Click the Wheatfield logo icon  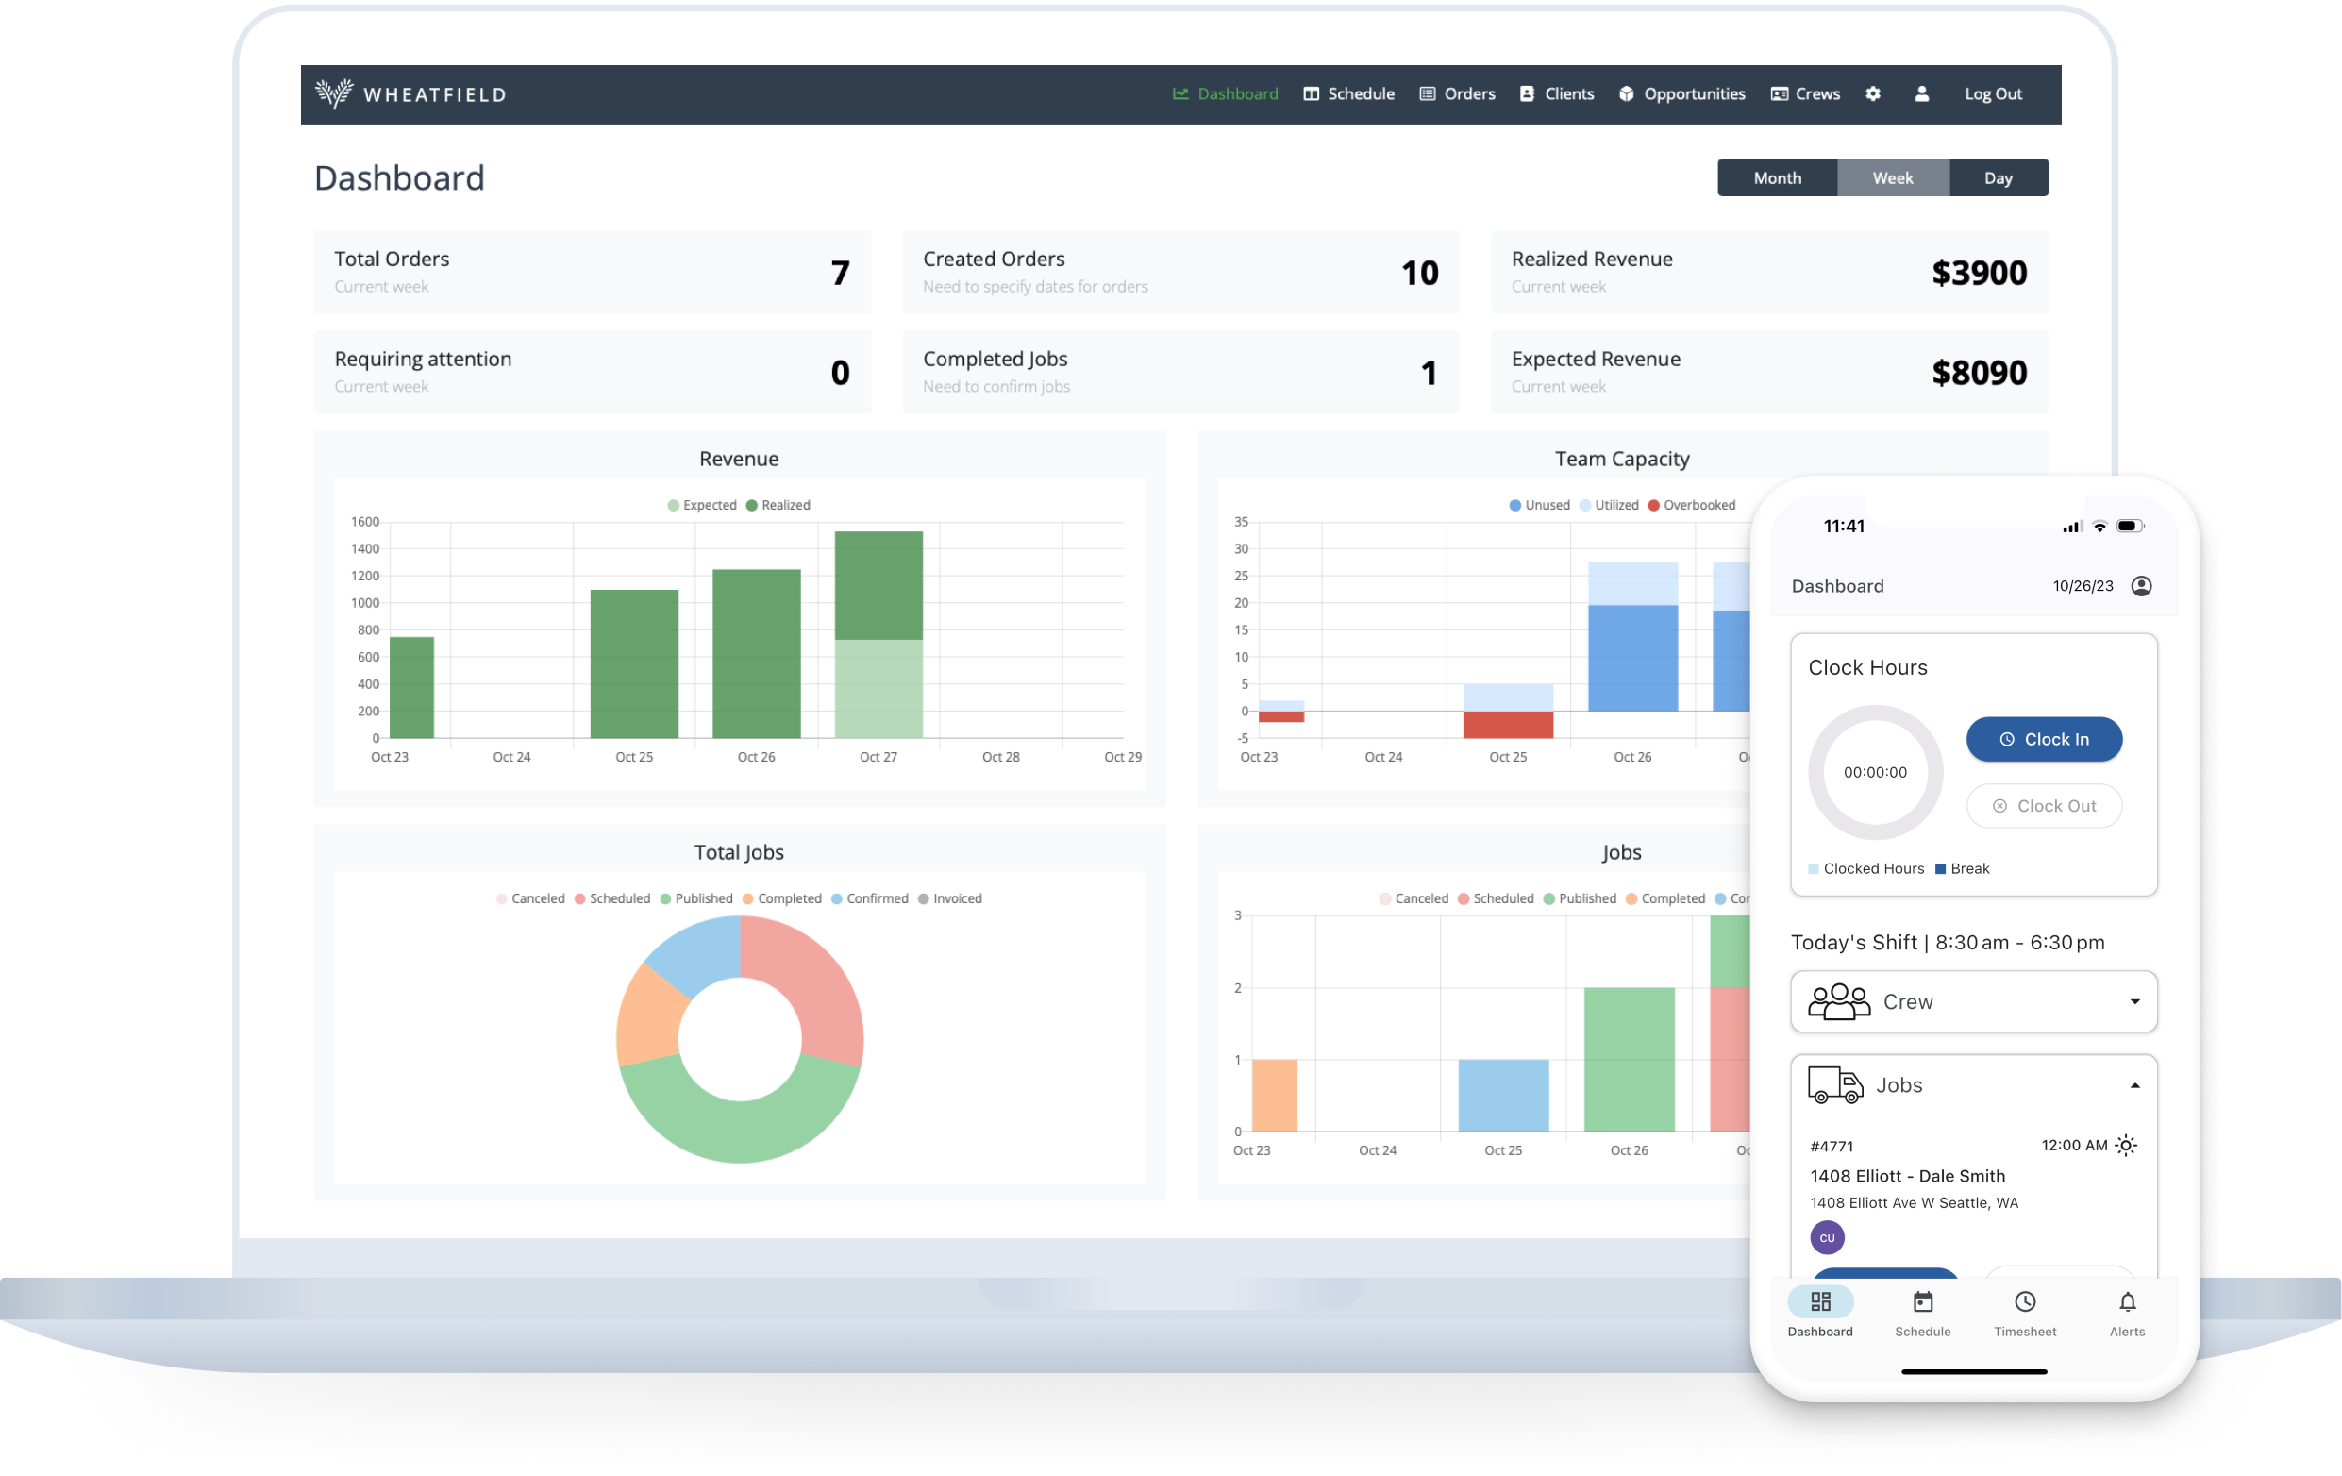pyautogui.click(x=334, y=93)
